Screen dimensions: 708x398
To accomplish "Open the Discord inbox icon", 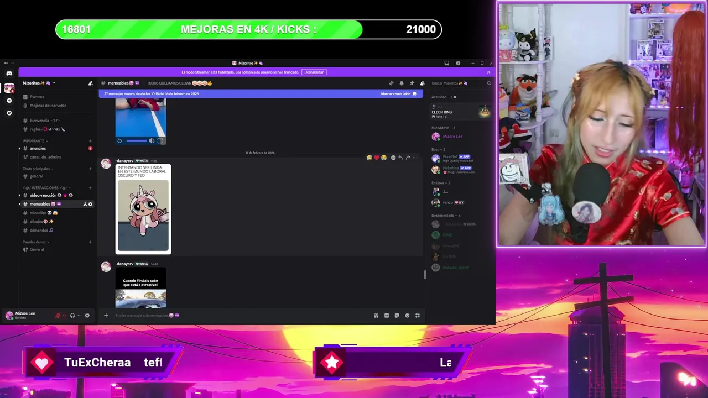I will (x=447, y=63).
